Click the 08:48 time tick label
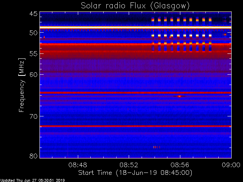This screenshot has height=182, width=243. (x=78, y=165)
